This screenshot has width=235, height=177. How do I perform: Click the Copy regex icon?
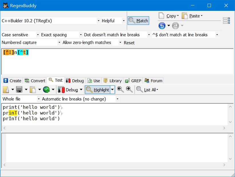tap(161, 16)
